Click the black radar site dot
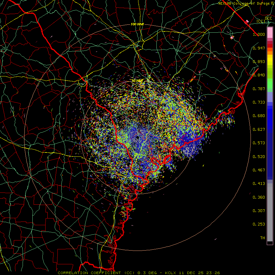The height and width of the screenshot is (275, 275). tap(137, 137)
